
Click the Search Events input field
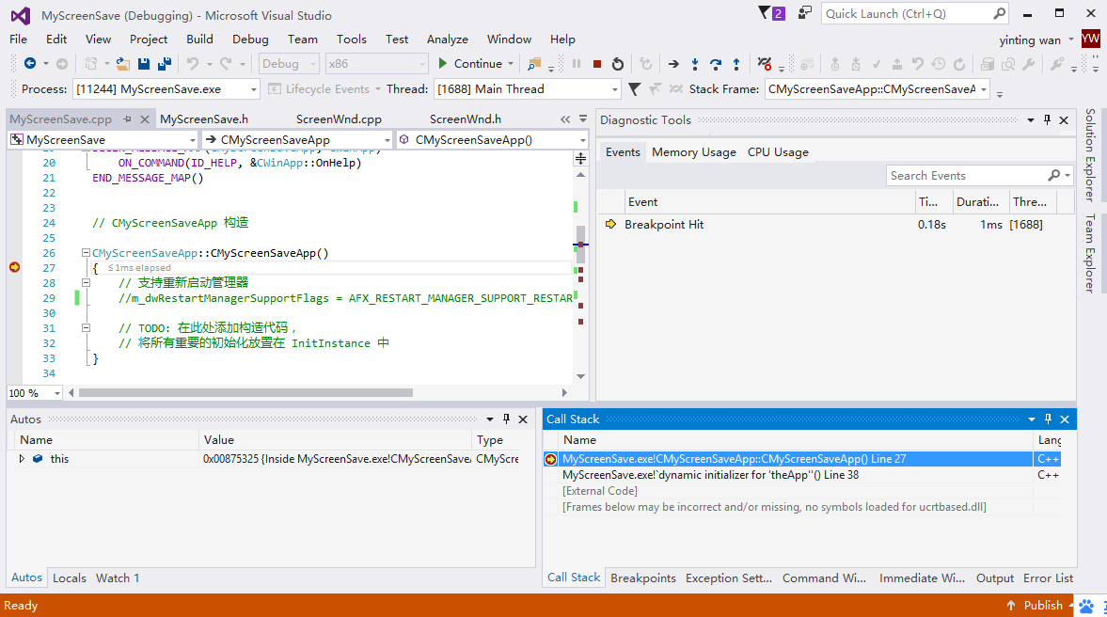pos(967,175)
